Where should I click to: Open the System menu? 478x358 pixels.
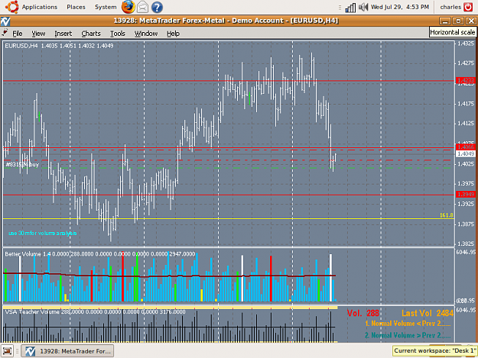tap(106, 7)
